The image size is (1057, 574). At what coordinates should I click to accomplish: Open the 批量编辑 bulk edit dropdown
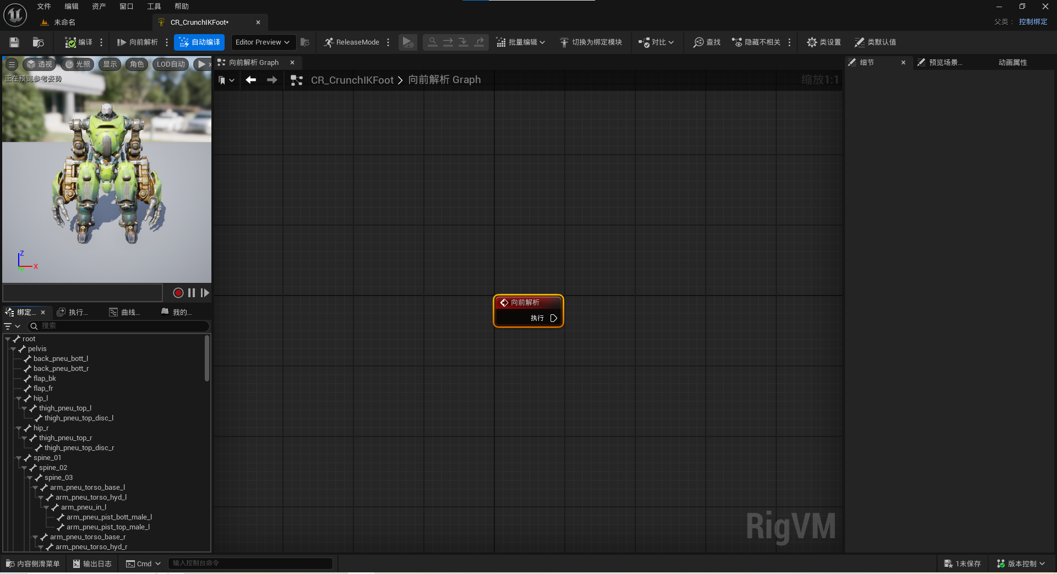(521, 42)
